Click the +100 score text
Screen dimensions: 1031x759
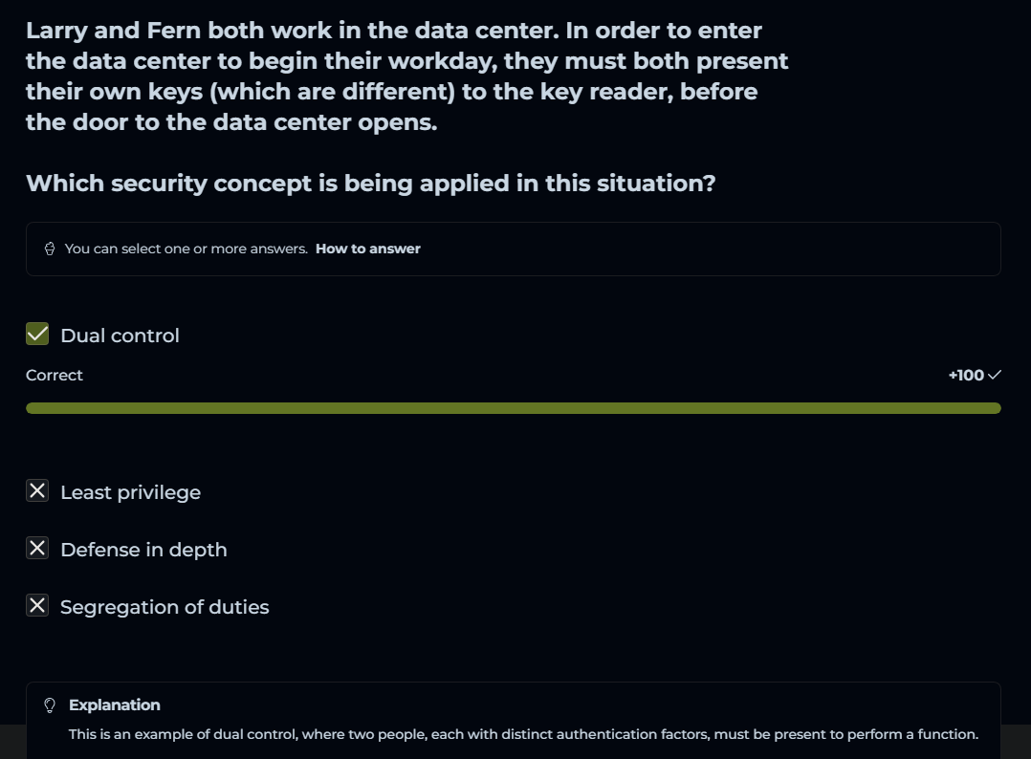pyautogui.click(x=966, y=375)
